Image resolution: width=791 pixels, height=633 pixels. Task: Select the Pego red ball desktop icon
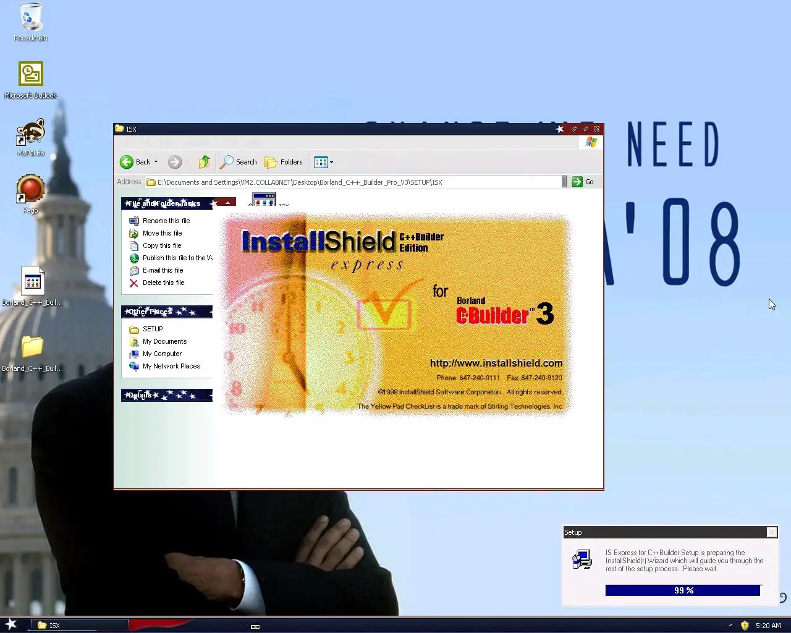point(30,194)
